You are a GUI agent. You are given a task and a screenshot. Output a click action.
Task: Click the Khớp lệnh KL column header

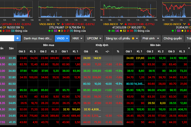click(97, 52)
